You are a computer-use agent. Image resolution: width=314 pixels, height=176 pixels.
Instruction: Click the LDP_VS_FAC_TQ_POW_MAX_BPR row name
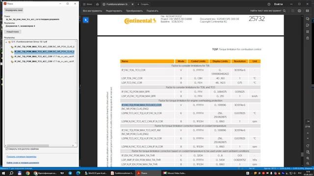point(138,96)
